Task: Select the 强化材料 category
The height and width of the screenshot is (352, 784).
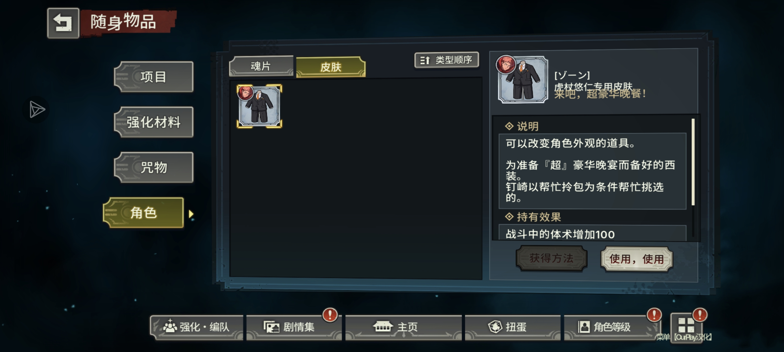Action: tap(154, 122)
